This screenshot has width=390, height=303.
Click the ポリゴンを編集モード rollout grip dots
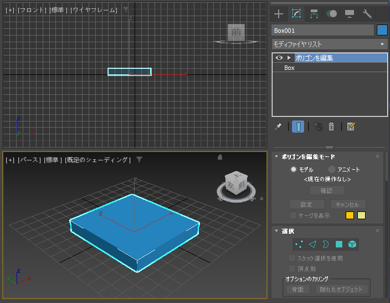[x=378, y=156]
